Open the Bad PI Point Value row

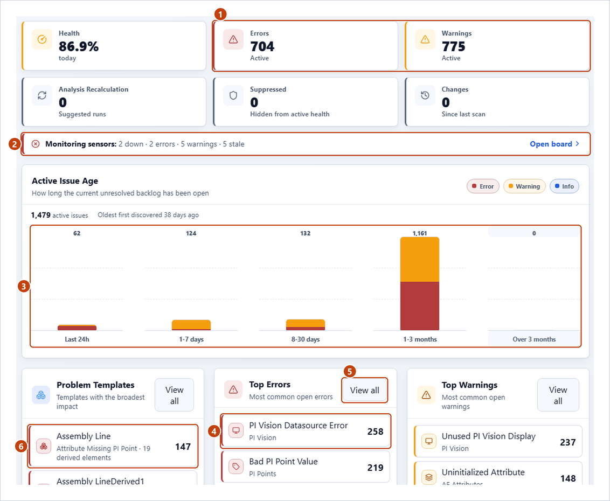[306, 467]
